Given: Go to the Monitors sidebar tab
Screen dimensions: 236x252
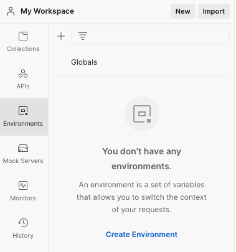Looking at the screenshot, I should click(23, 192).
